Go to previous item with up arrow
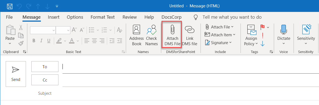Image resolution: width=319 pixels, height=105 pixels. [38, 6]
